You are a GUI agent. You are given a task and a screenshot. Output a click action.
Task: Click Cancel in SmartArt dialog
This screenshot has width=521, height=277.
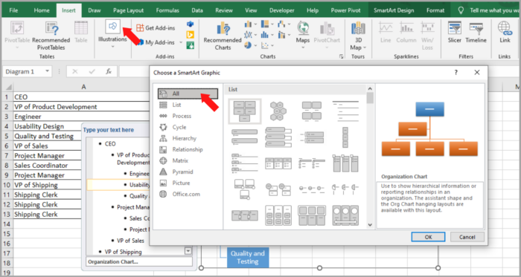pyautogui.click(x=467, y=237)
